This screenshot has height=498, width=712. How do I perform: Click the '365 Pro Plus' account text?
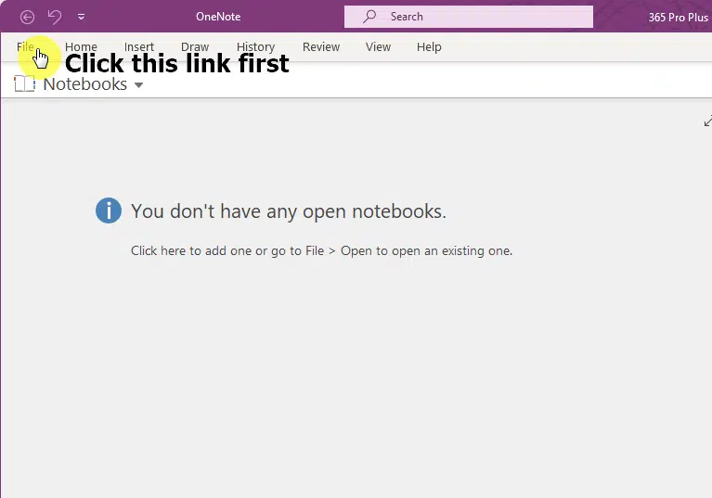[678, 18]
